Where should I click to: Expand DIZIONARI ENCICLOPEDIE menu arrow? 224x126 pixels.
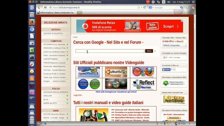tap(67, 92)
